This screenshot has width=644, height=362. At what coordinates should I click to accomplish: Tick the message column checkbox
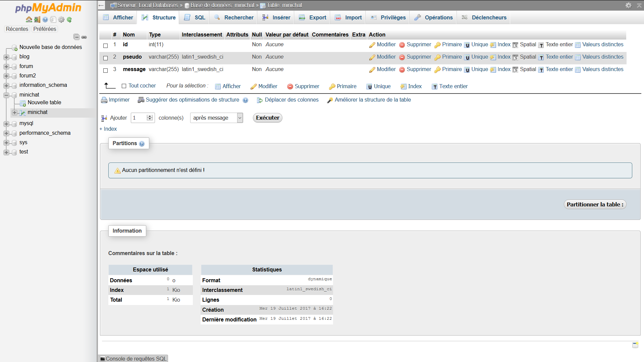tap(106, 70)
